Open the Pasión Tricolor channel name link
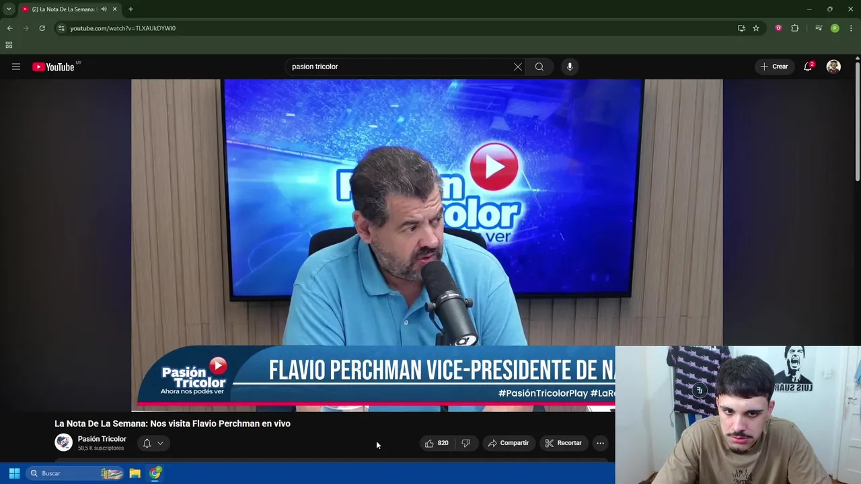861x484 pixels. (102, 439)
